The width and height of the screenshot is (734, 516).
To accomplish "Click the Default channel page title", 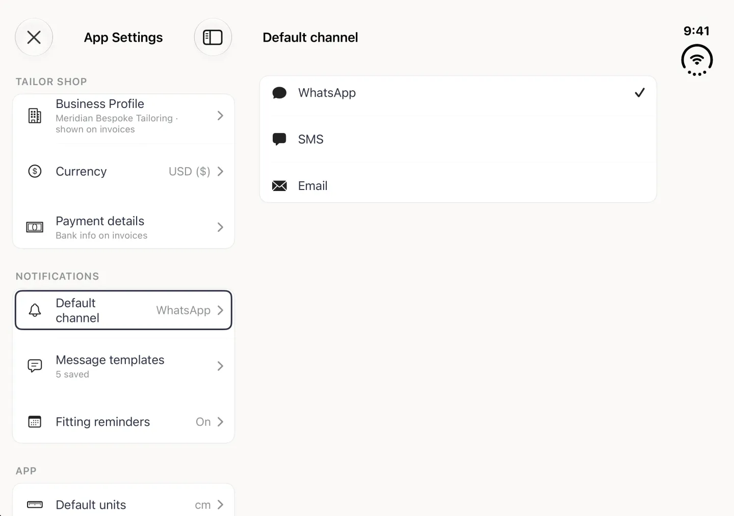I will [x=310, y=37].
